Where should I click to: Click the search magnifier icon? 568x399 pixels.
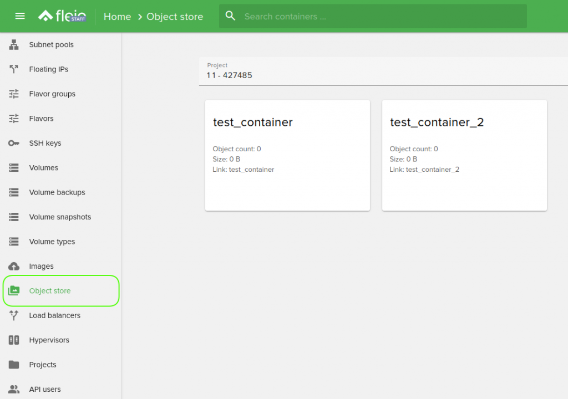coord(231,16)
